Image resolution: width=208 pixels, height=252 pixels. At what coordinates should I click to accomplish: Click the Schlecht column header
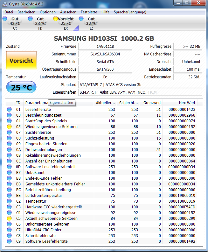128,103
